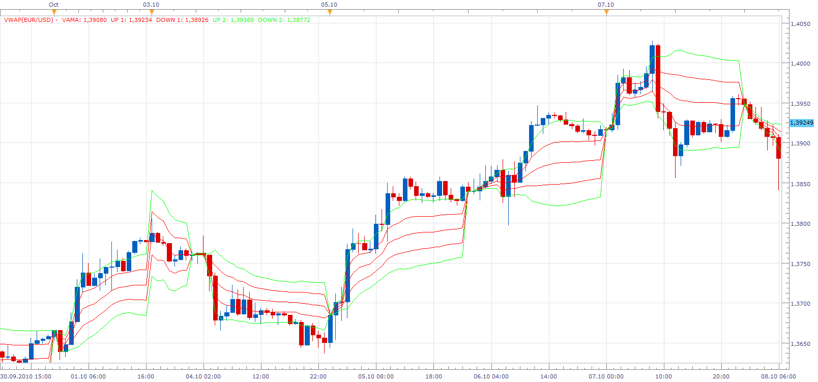Click the 30.09.2010 15:00 time label

(25, 376)
